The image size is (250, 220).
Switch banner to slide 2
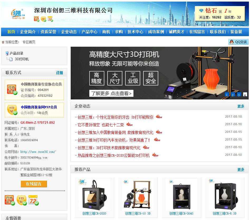(x=233, y=94)
